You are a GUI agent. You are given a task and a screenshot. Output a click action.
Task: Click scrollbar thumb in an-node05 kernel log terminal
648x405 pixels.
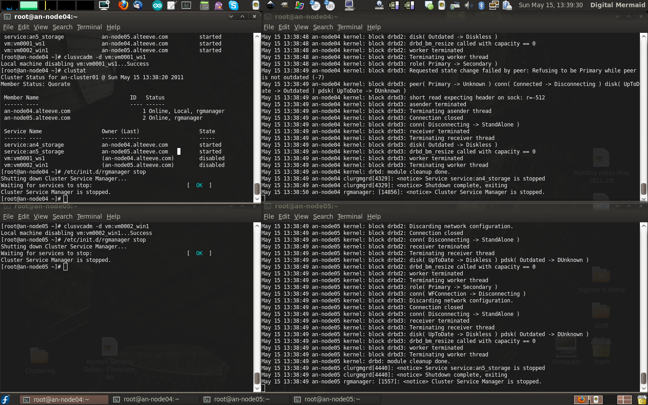coord(643,378)
